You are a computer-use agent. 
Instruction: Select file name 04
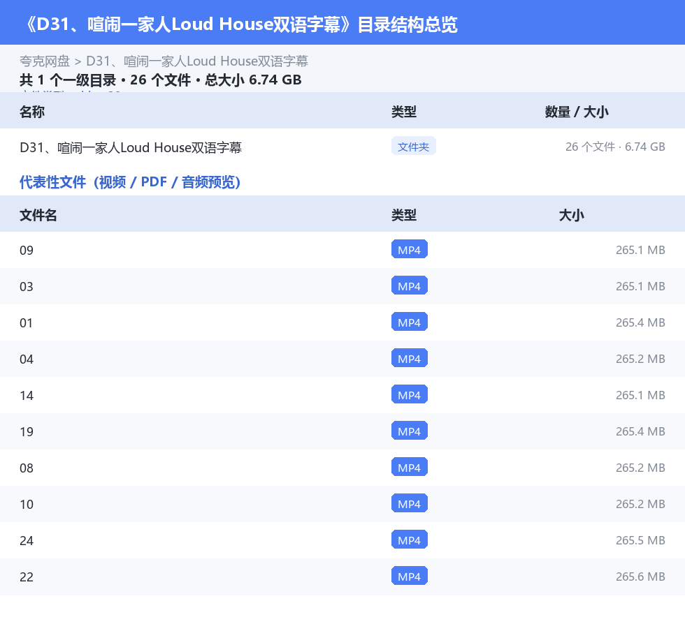[x=27, y=359]
